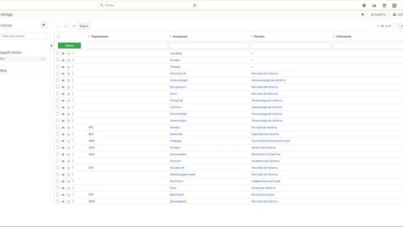The height and width of the screenshot is (227, 403).
Task: Click the ZYK permalink cell
Action: pos(91,168)
